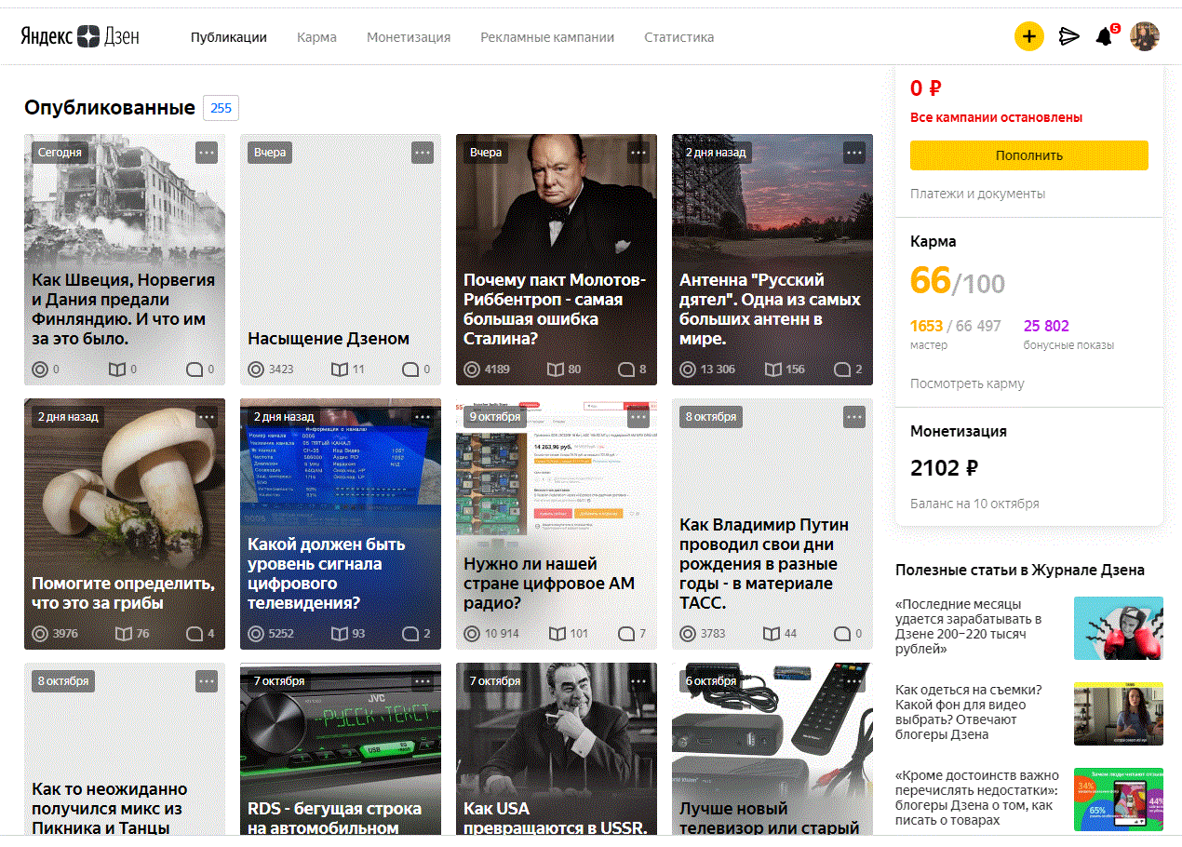Click Полезные статьи в Журнале Дзена heading
The height and width of the screenshot is (847, 1182).
[1020, 570]
